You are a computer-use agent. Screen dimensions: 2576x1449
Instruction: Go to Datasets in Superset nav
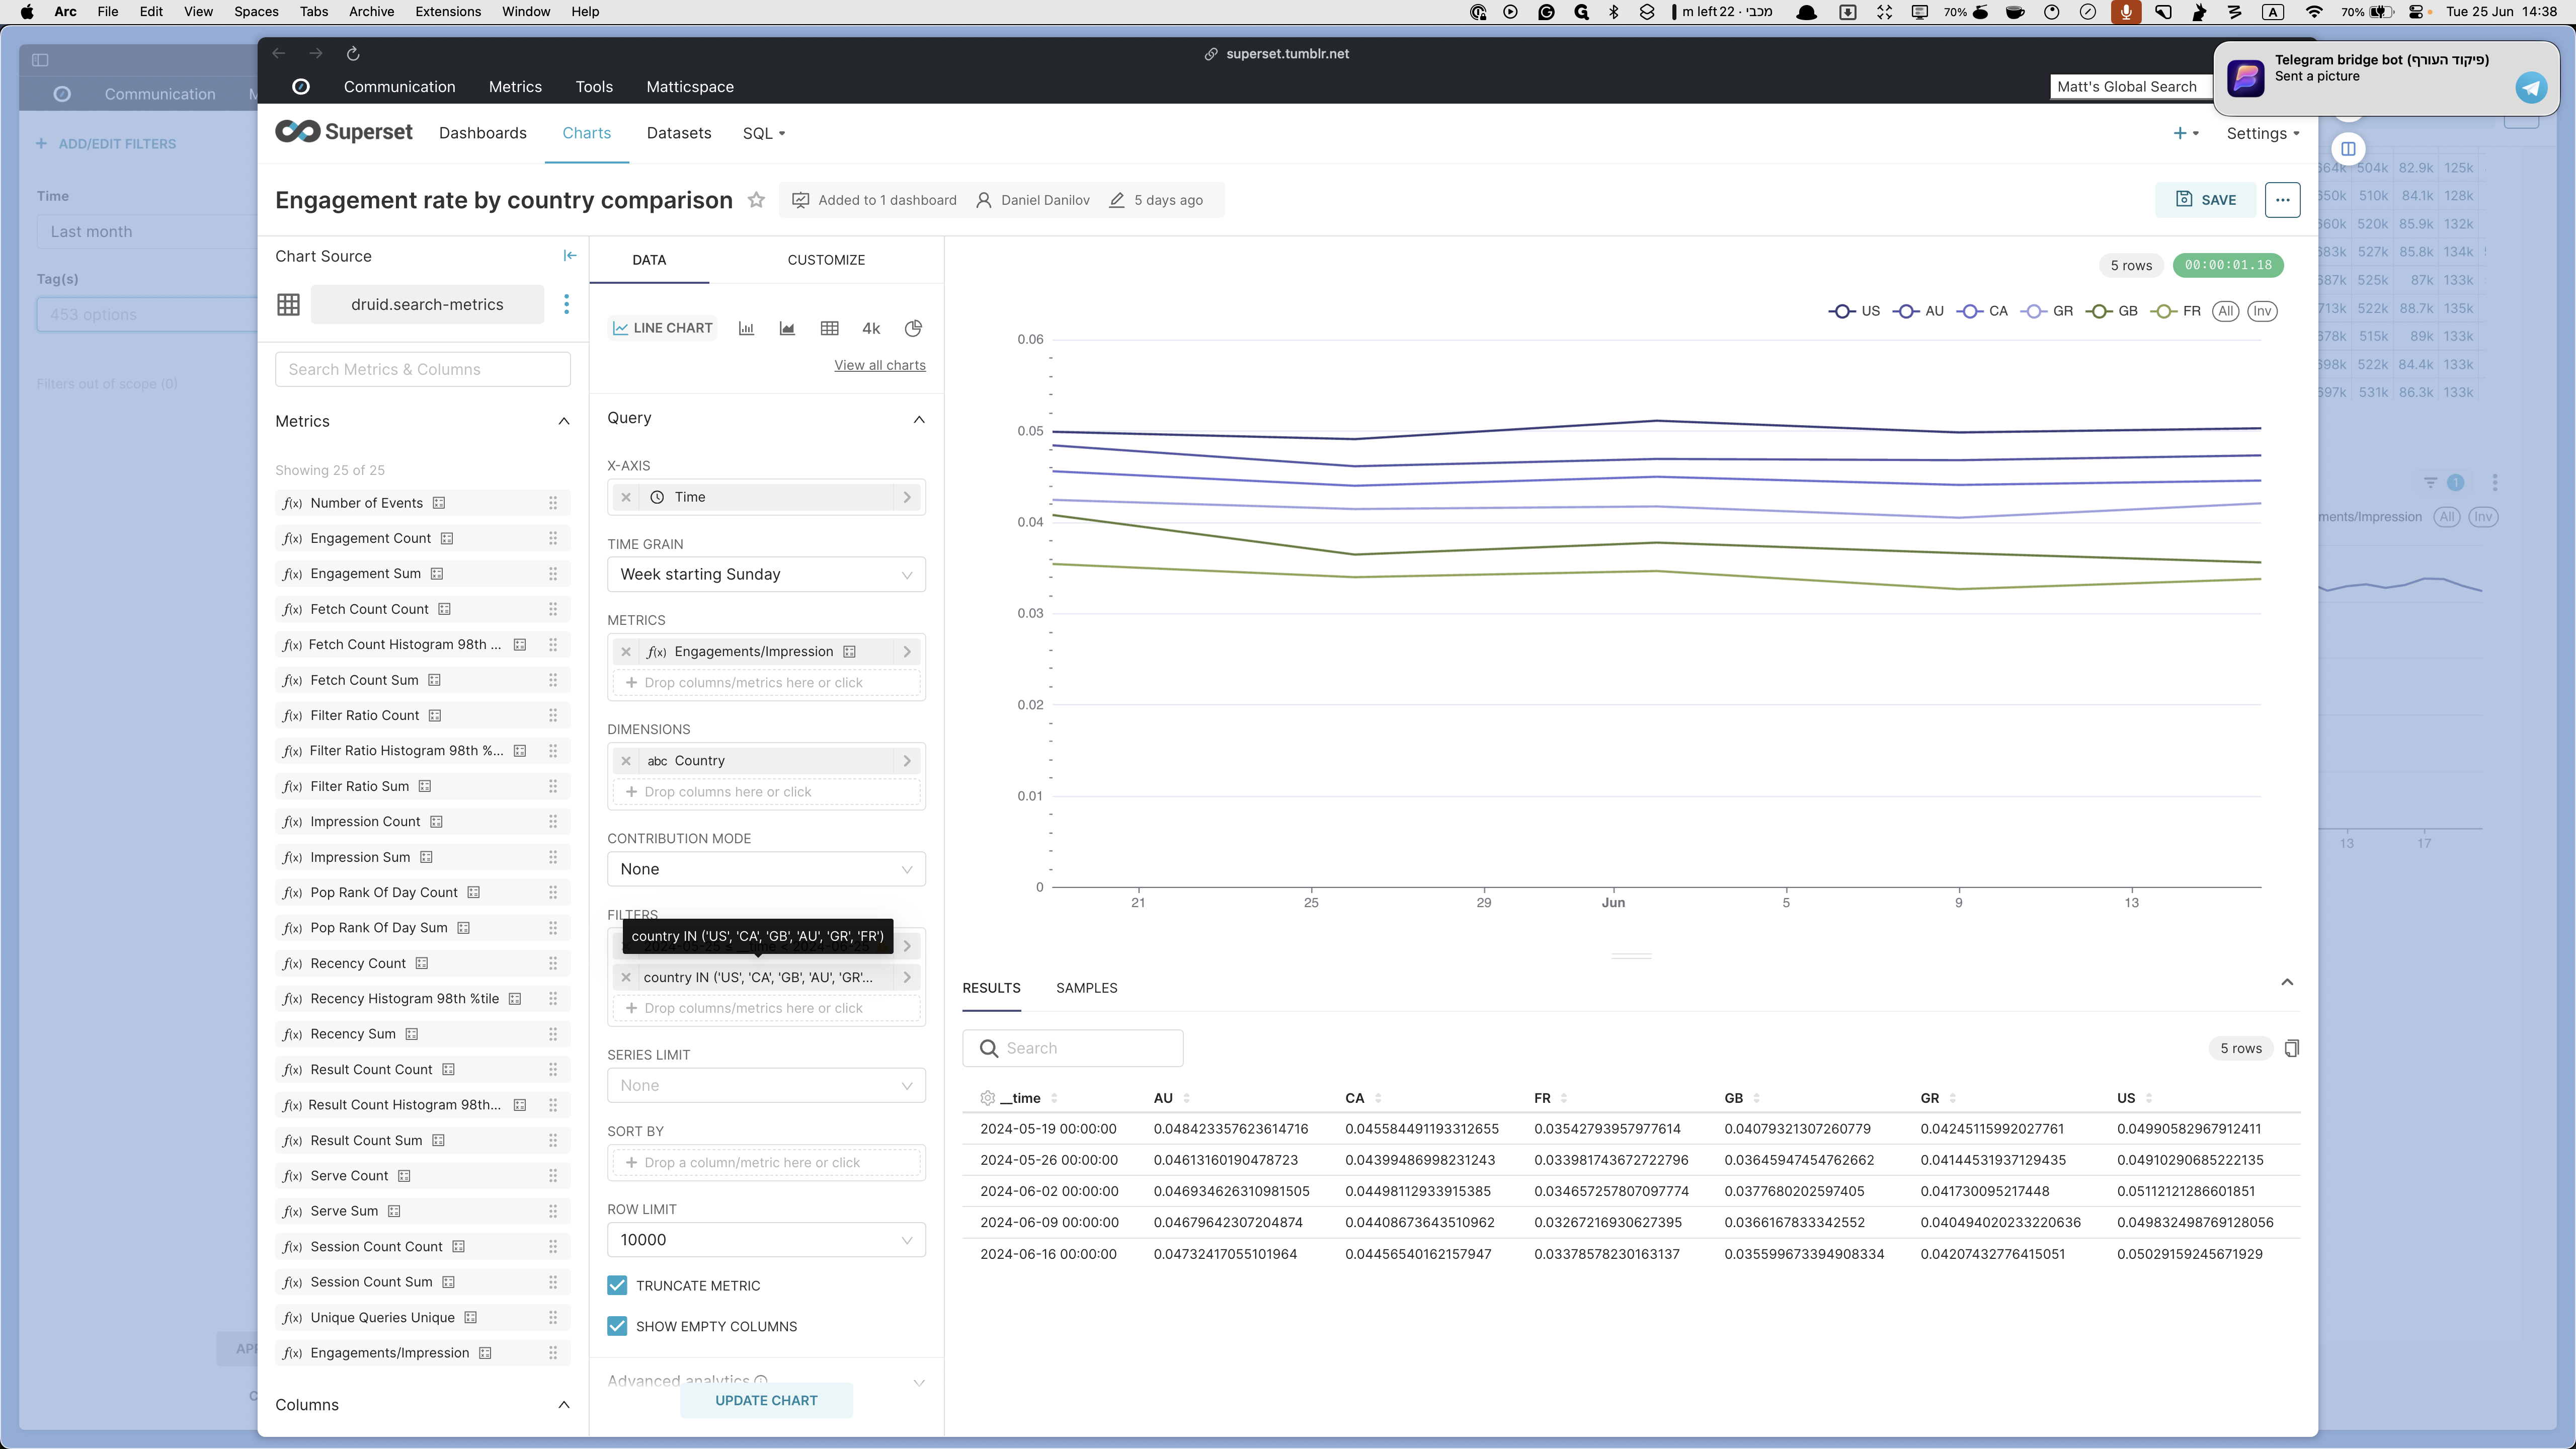pos(679,133)
